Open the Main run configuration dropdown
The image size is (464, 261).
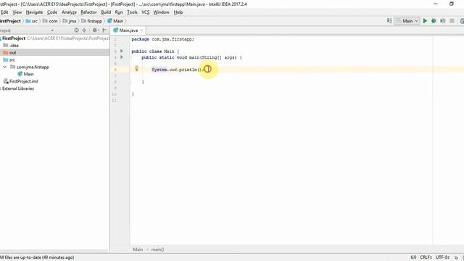click(407, 21)
